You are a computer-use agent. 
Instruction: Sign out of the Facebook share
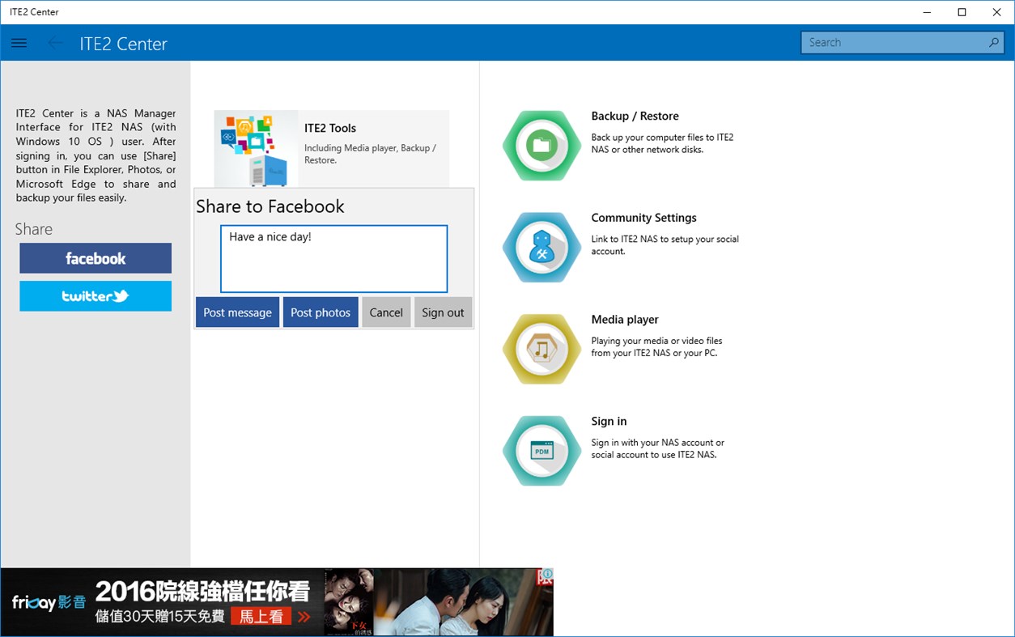pyautogui.click(x=443, y=312)
